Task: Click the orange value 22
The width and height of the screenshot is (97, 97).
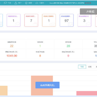Action: (x=12, y=46)
